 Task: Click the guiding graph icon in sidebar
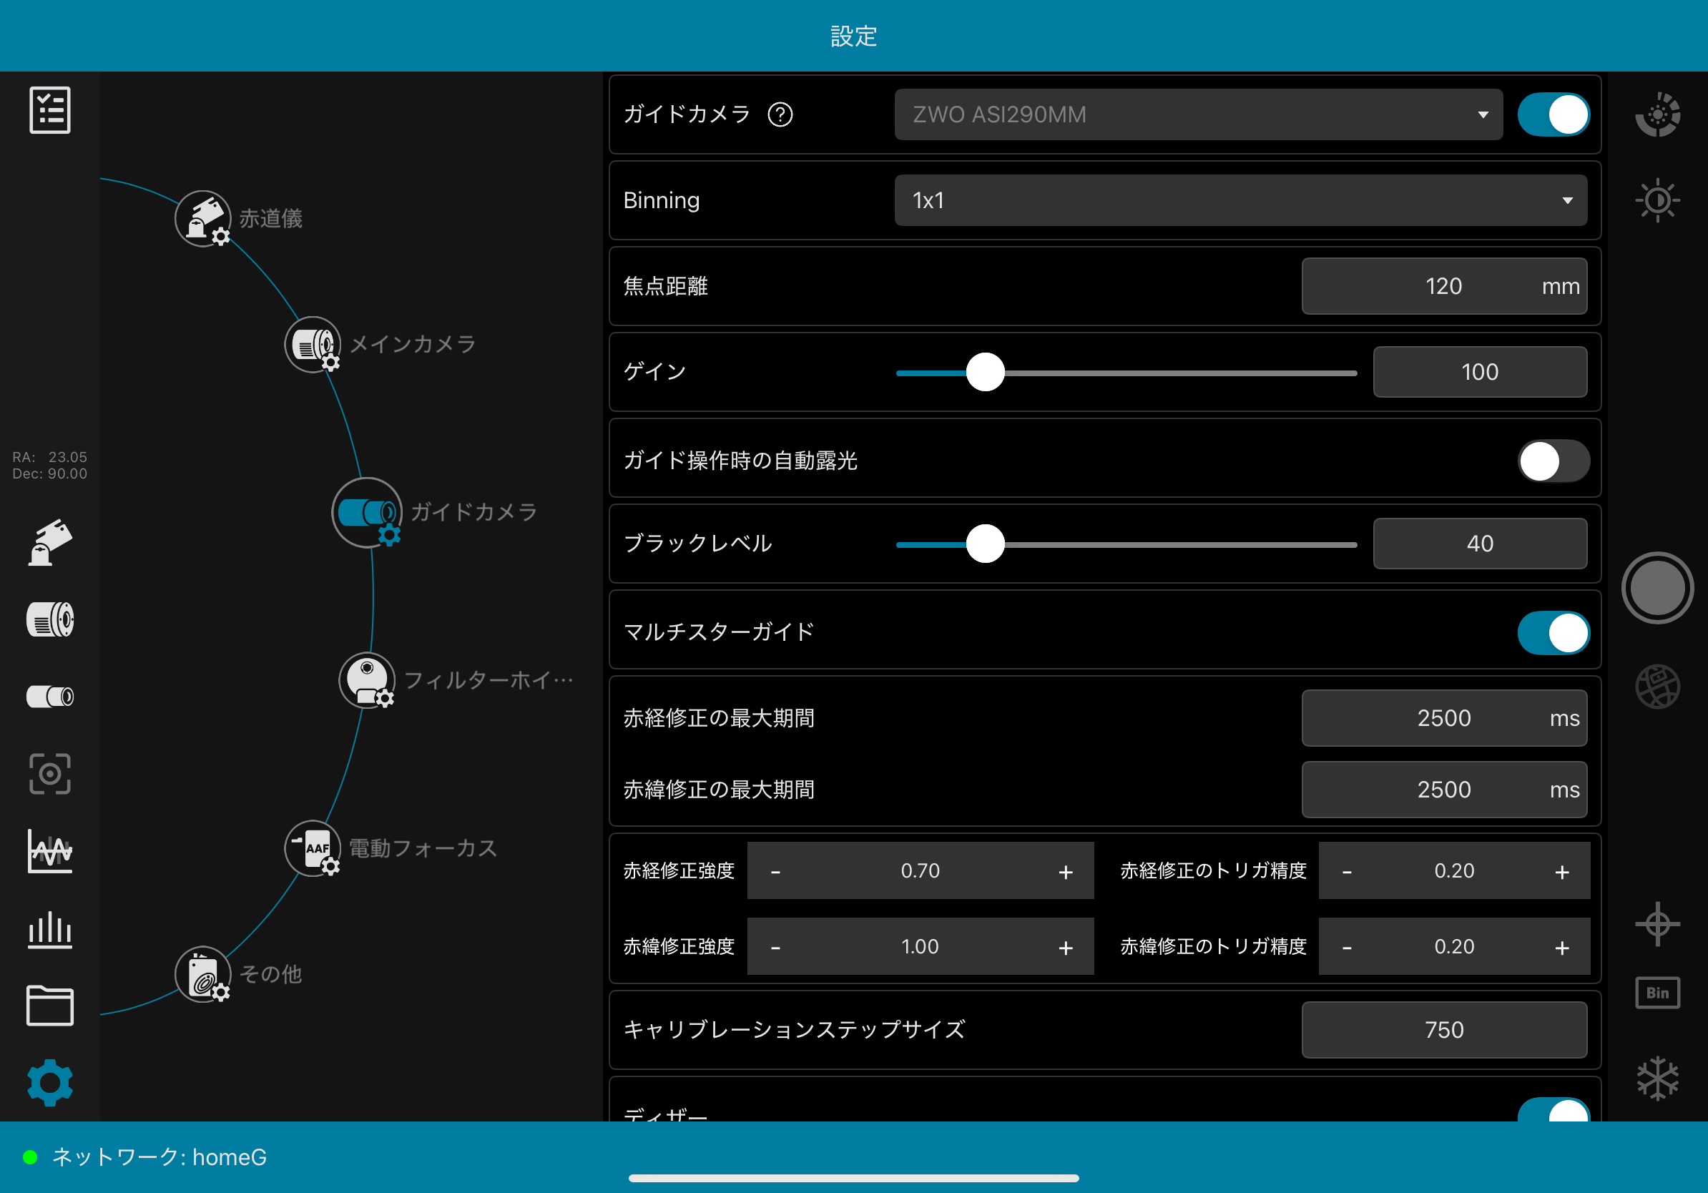[50, 851]
